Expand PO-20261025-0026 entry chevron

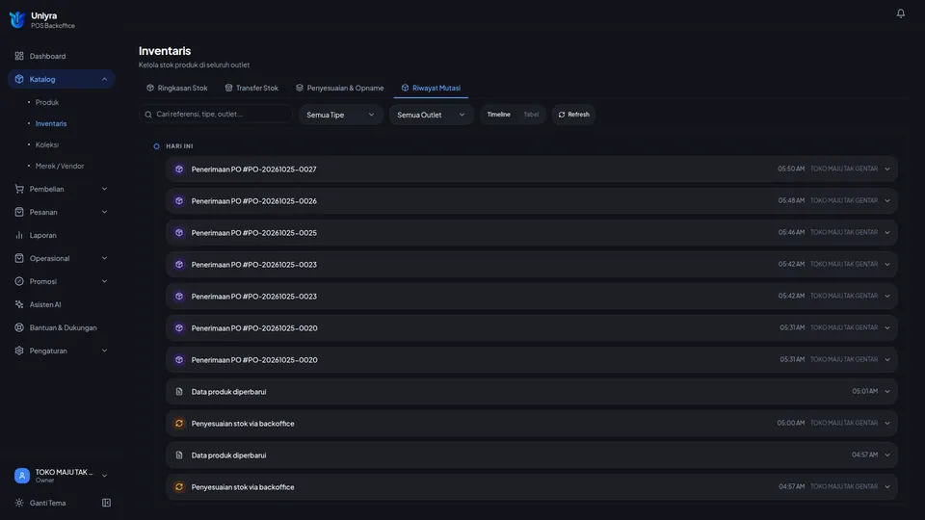(886, 200)
